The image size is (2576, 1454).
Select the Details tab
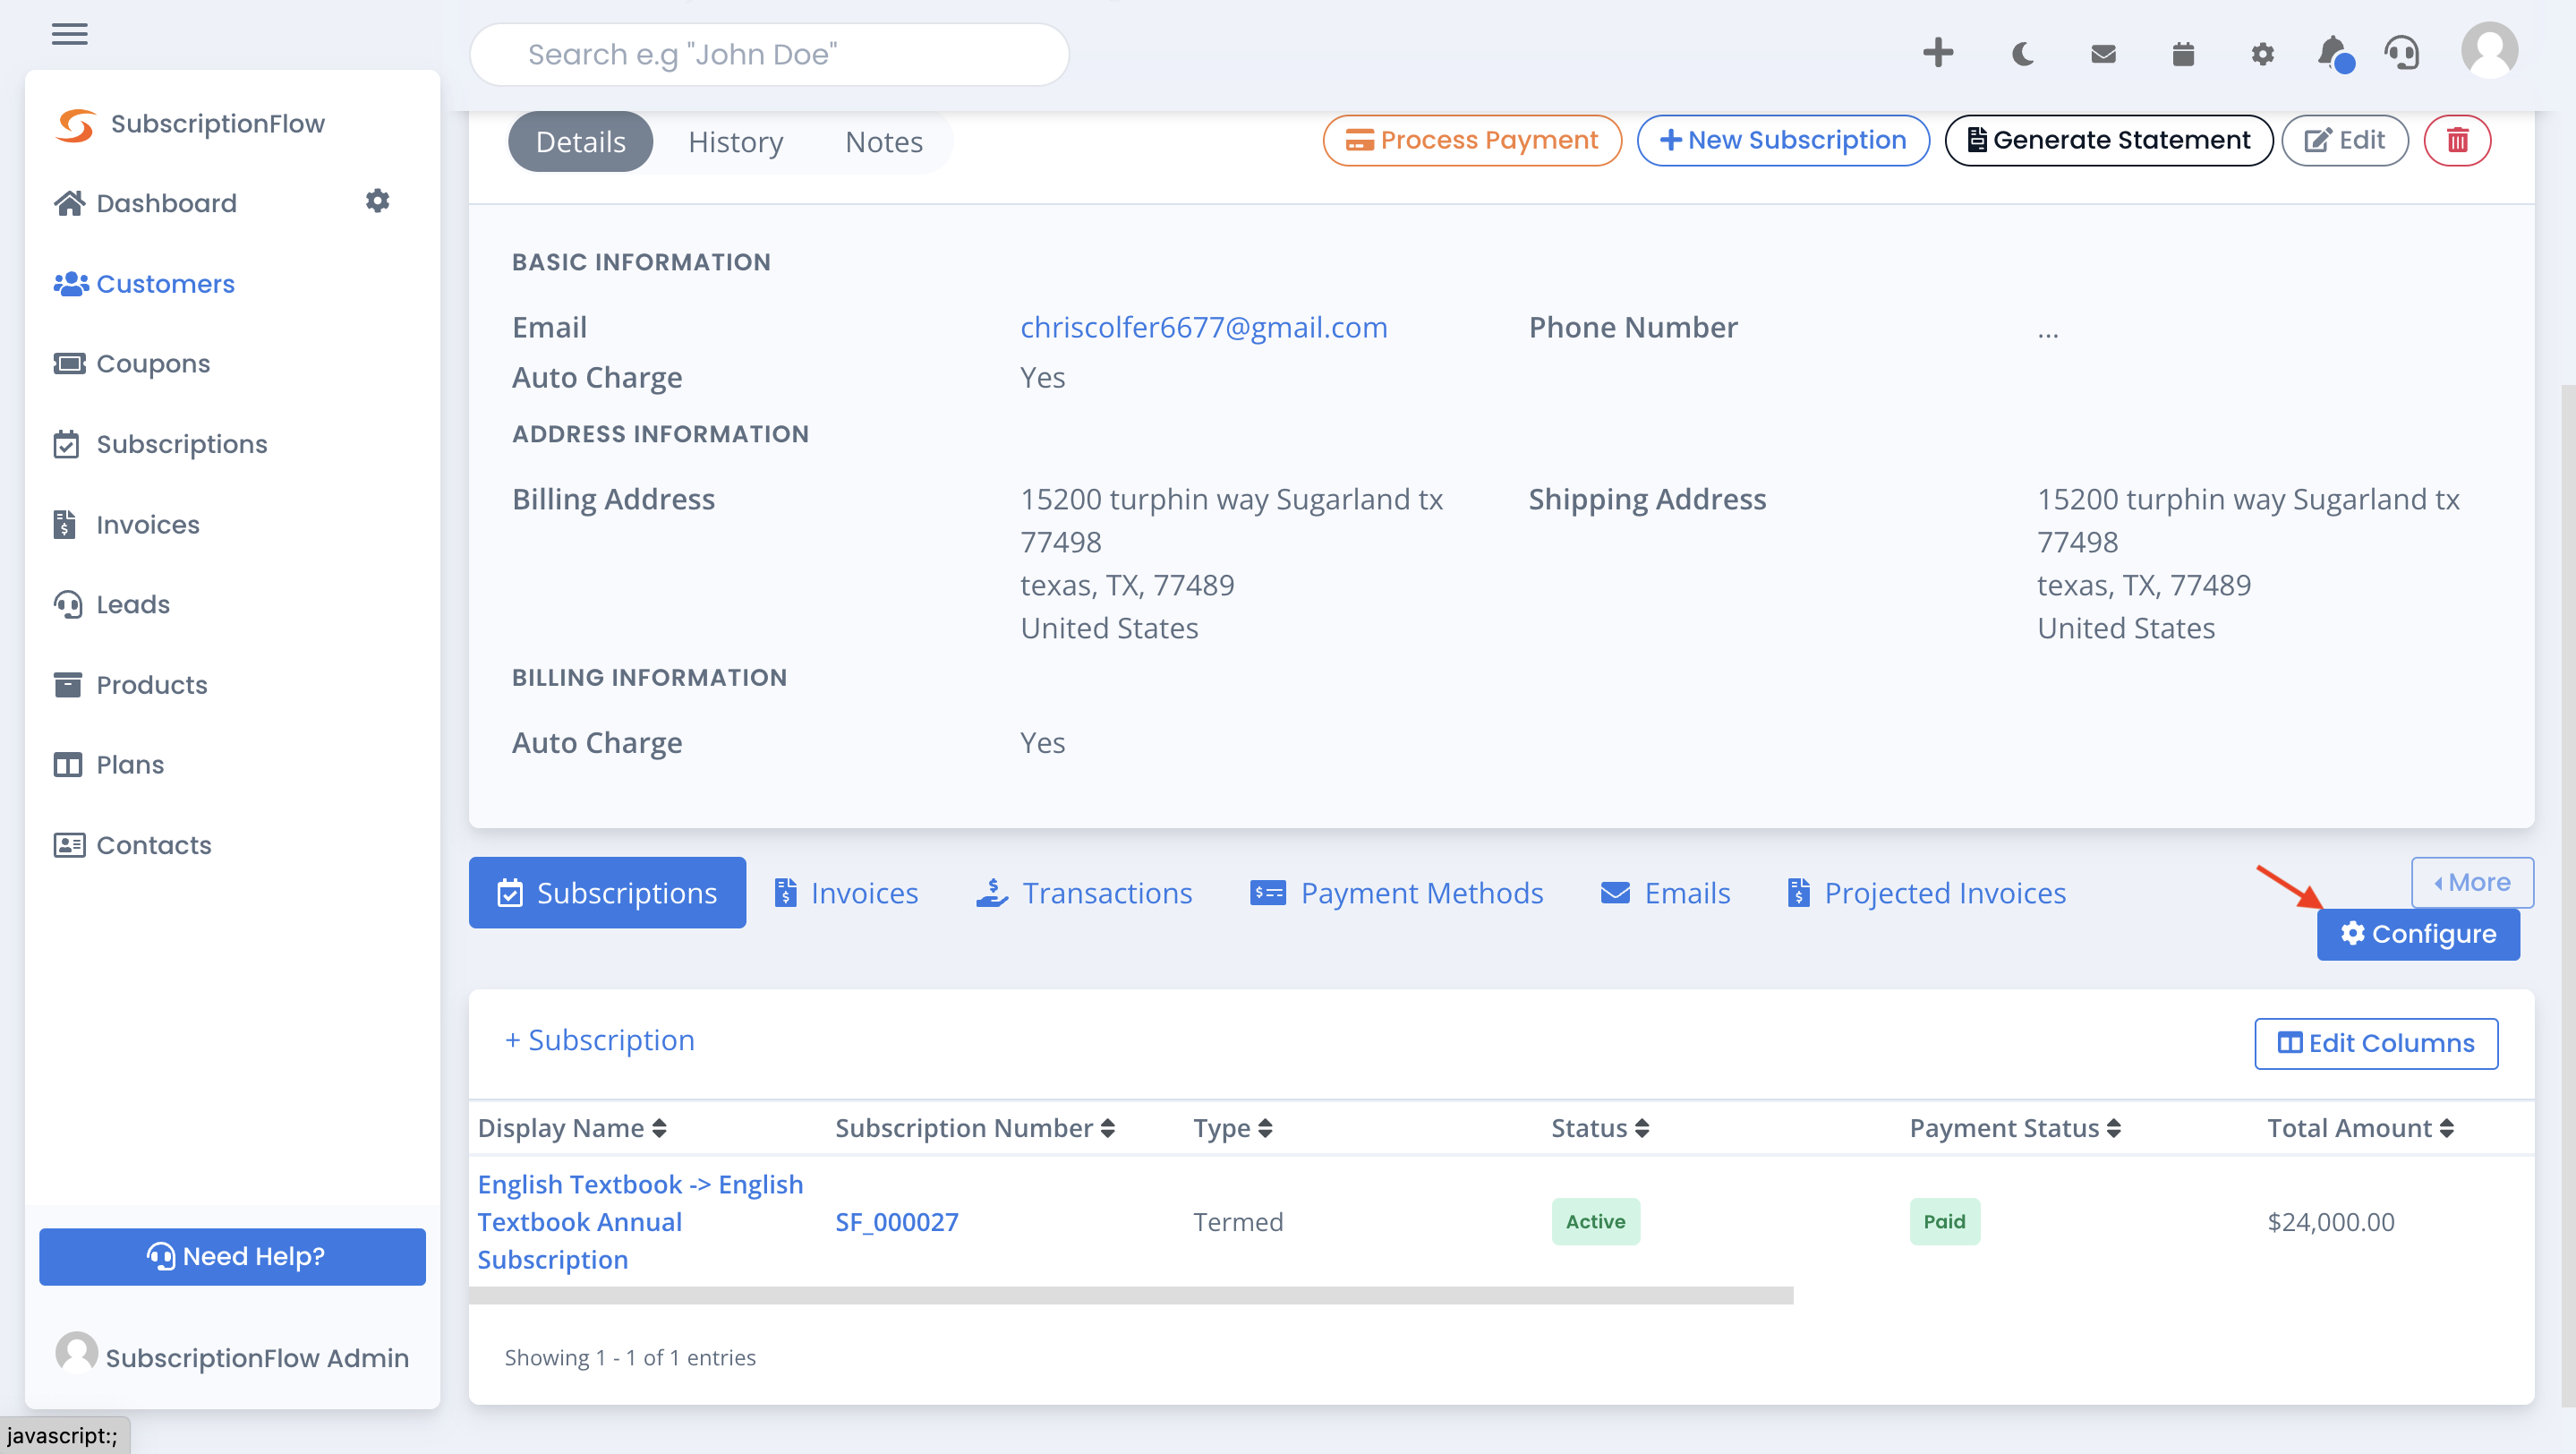tap(580, 142)
